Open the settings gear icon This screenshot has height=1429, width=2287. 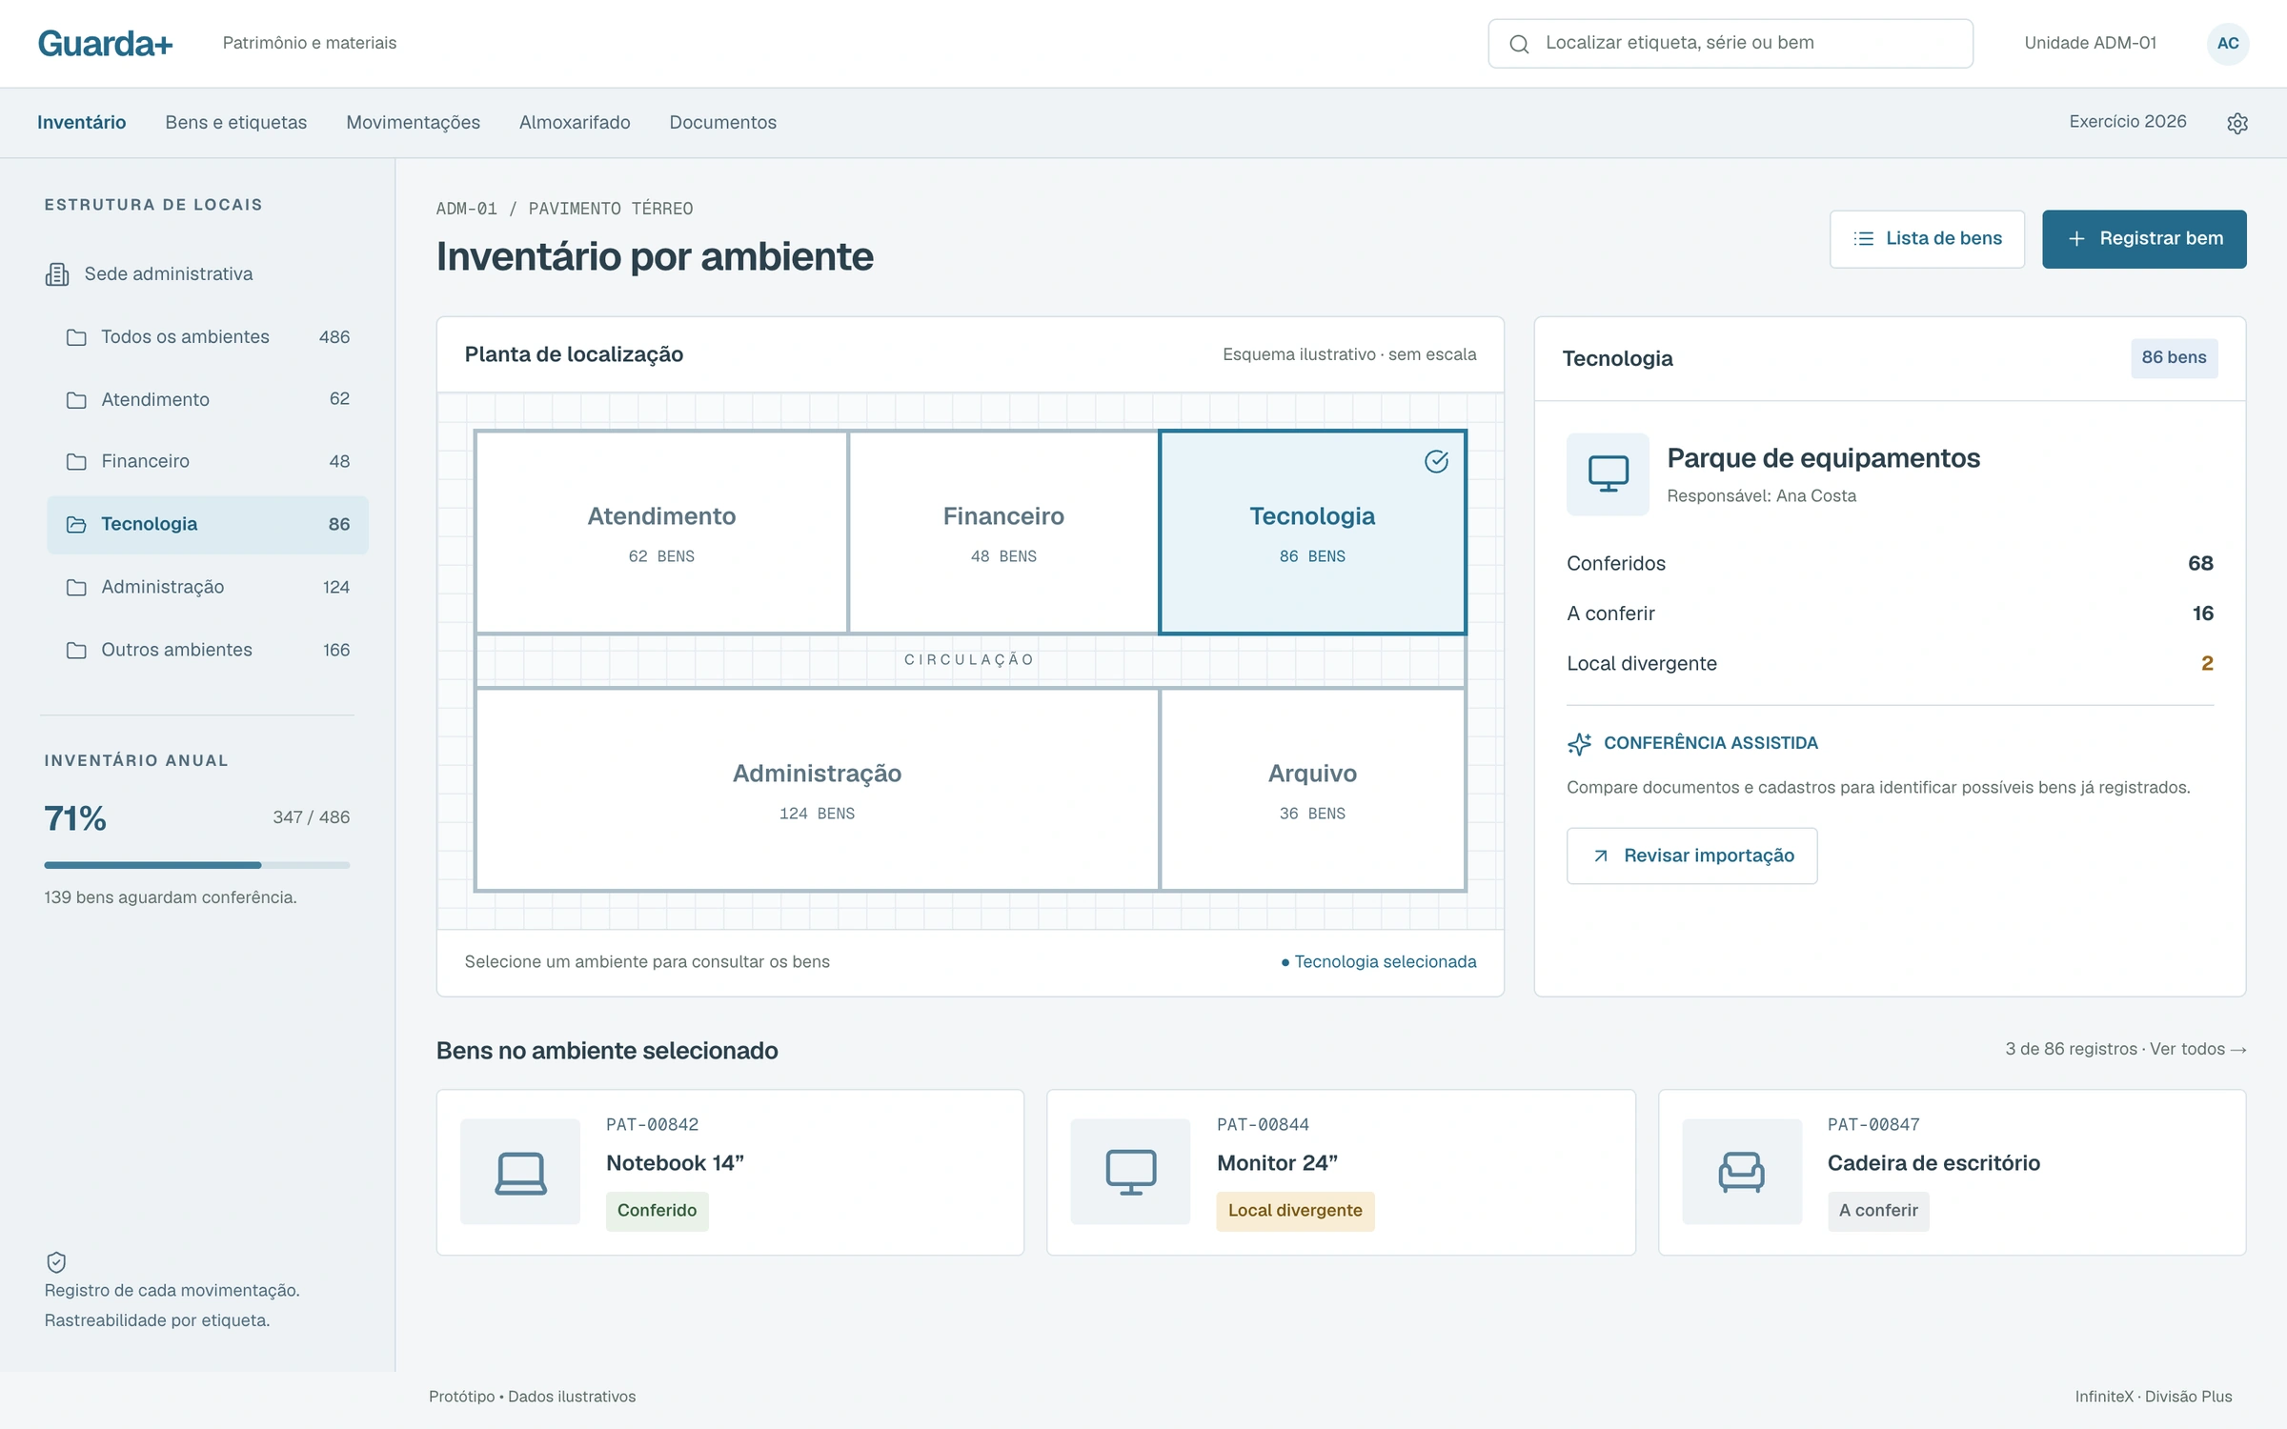pyautogui.click(x=2236, y=123)
